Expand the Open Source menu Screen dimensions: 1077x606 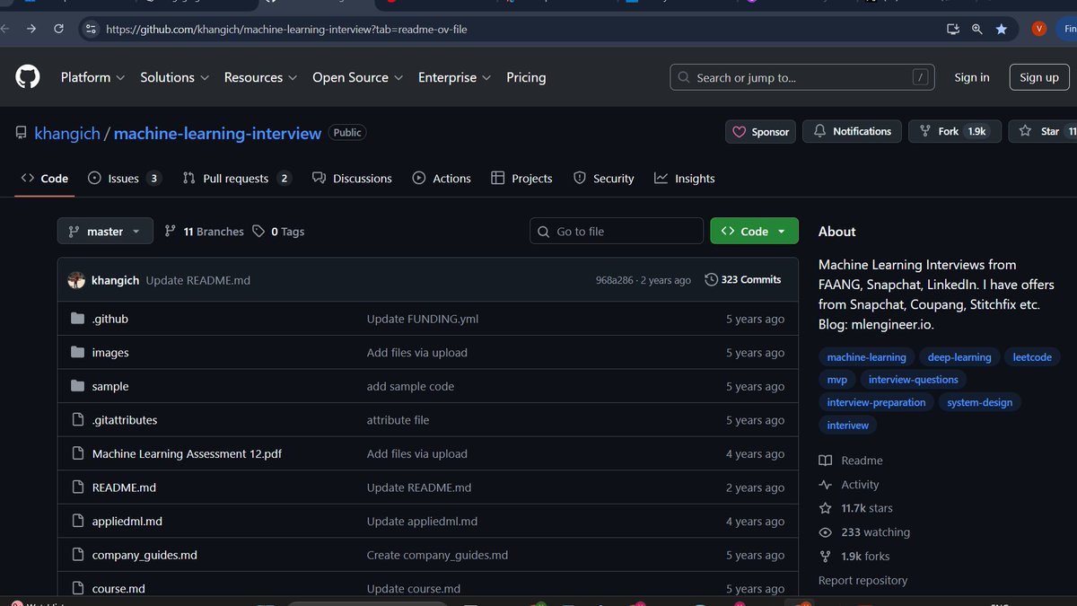pos(357,77)
